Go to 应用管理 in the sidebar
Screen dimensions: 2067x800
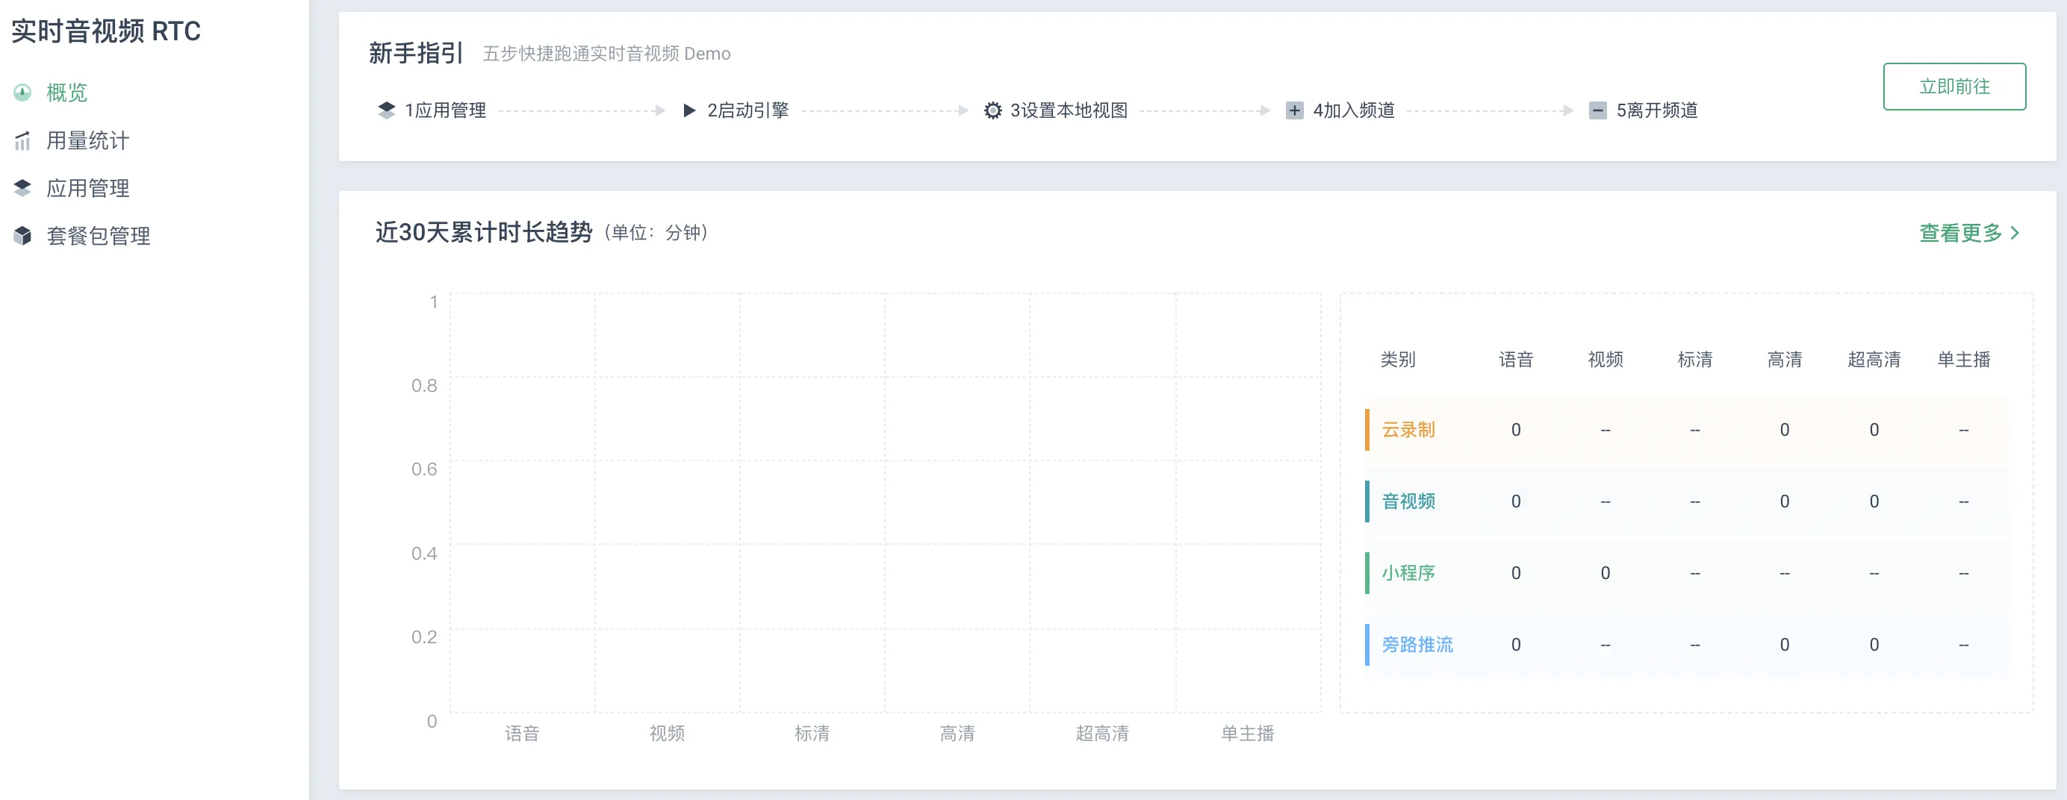[x=87, y=188]
